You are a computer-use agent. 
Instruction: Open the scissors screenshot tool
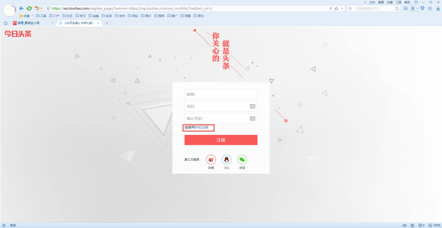[412, 8]
